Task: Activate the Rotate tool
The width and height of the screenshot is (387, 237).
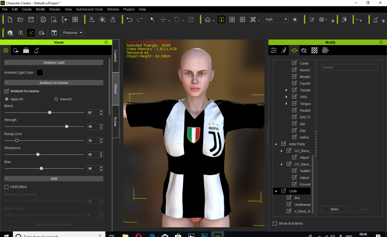Action: point(177,19)
